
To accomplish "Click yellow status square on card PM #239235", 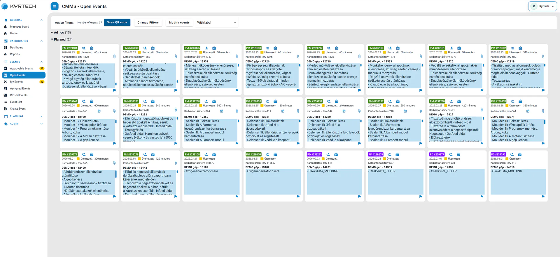I will tap(262, 106).
